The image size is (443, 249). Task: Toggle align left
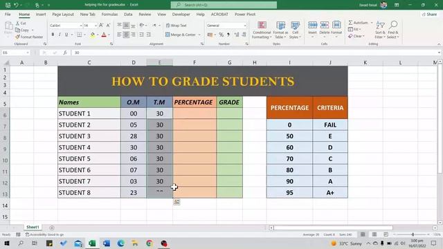tap(119, 35)
